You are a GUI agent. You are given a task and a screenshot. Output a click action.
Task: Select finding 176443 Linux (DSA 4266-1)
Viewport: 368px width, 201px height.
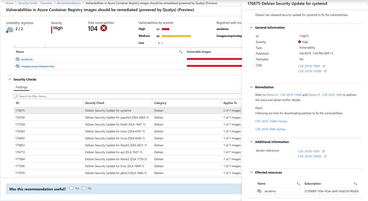click(128, 138)
